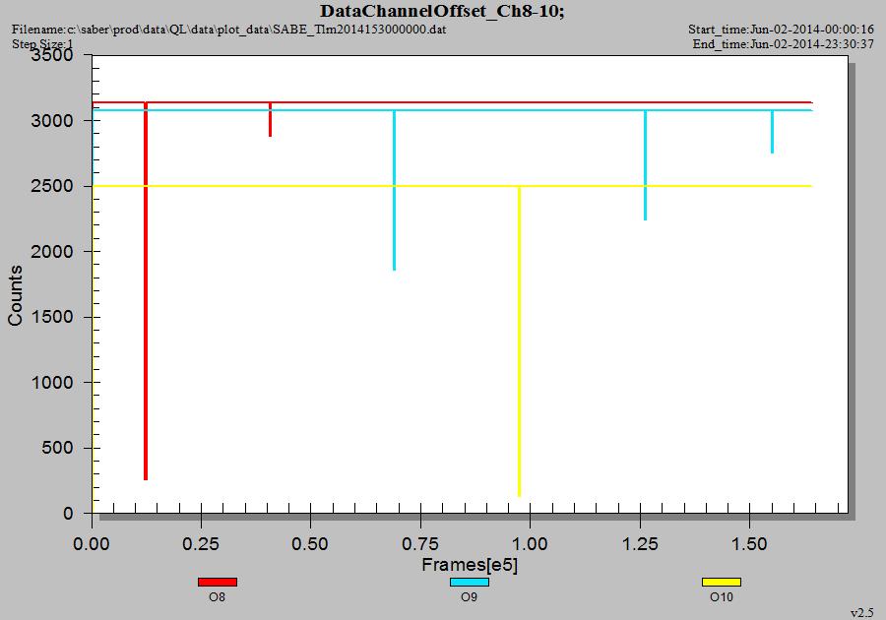Click the Step Size text

point(42,44)
